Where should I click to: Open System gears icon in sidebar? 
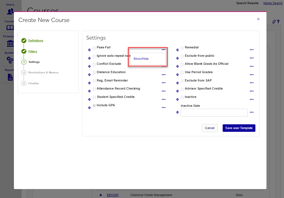10,60
